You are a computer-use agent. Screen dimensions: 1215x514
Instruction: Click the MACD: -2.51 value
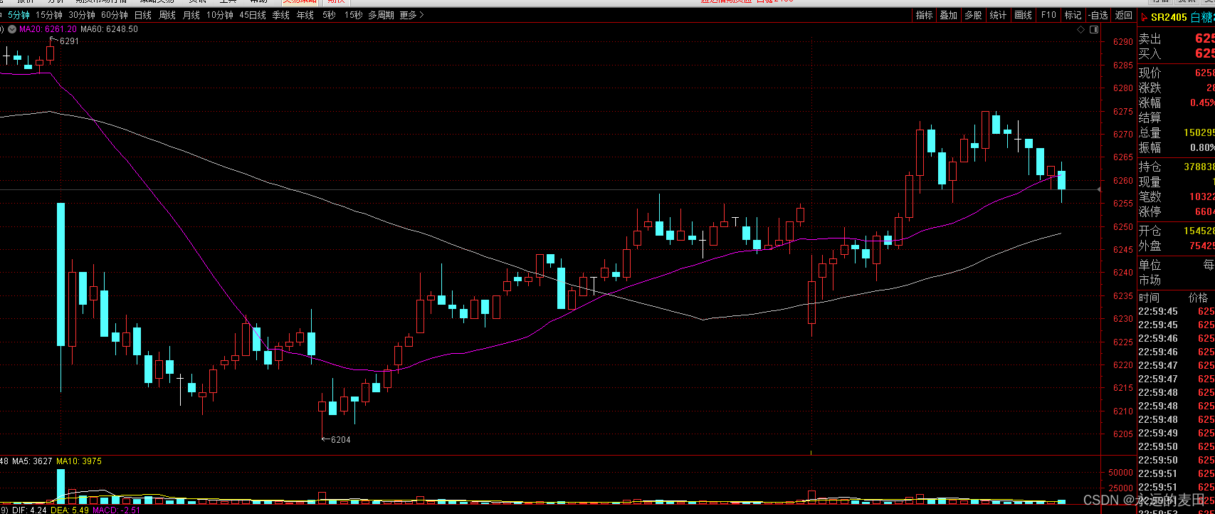[117, 510]
